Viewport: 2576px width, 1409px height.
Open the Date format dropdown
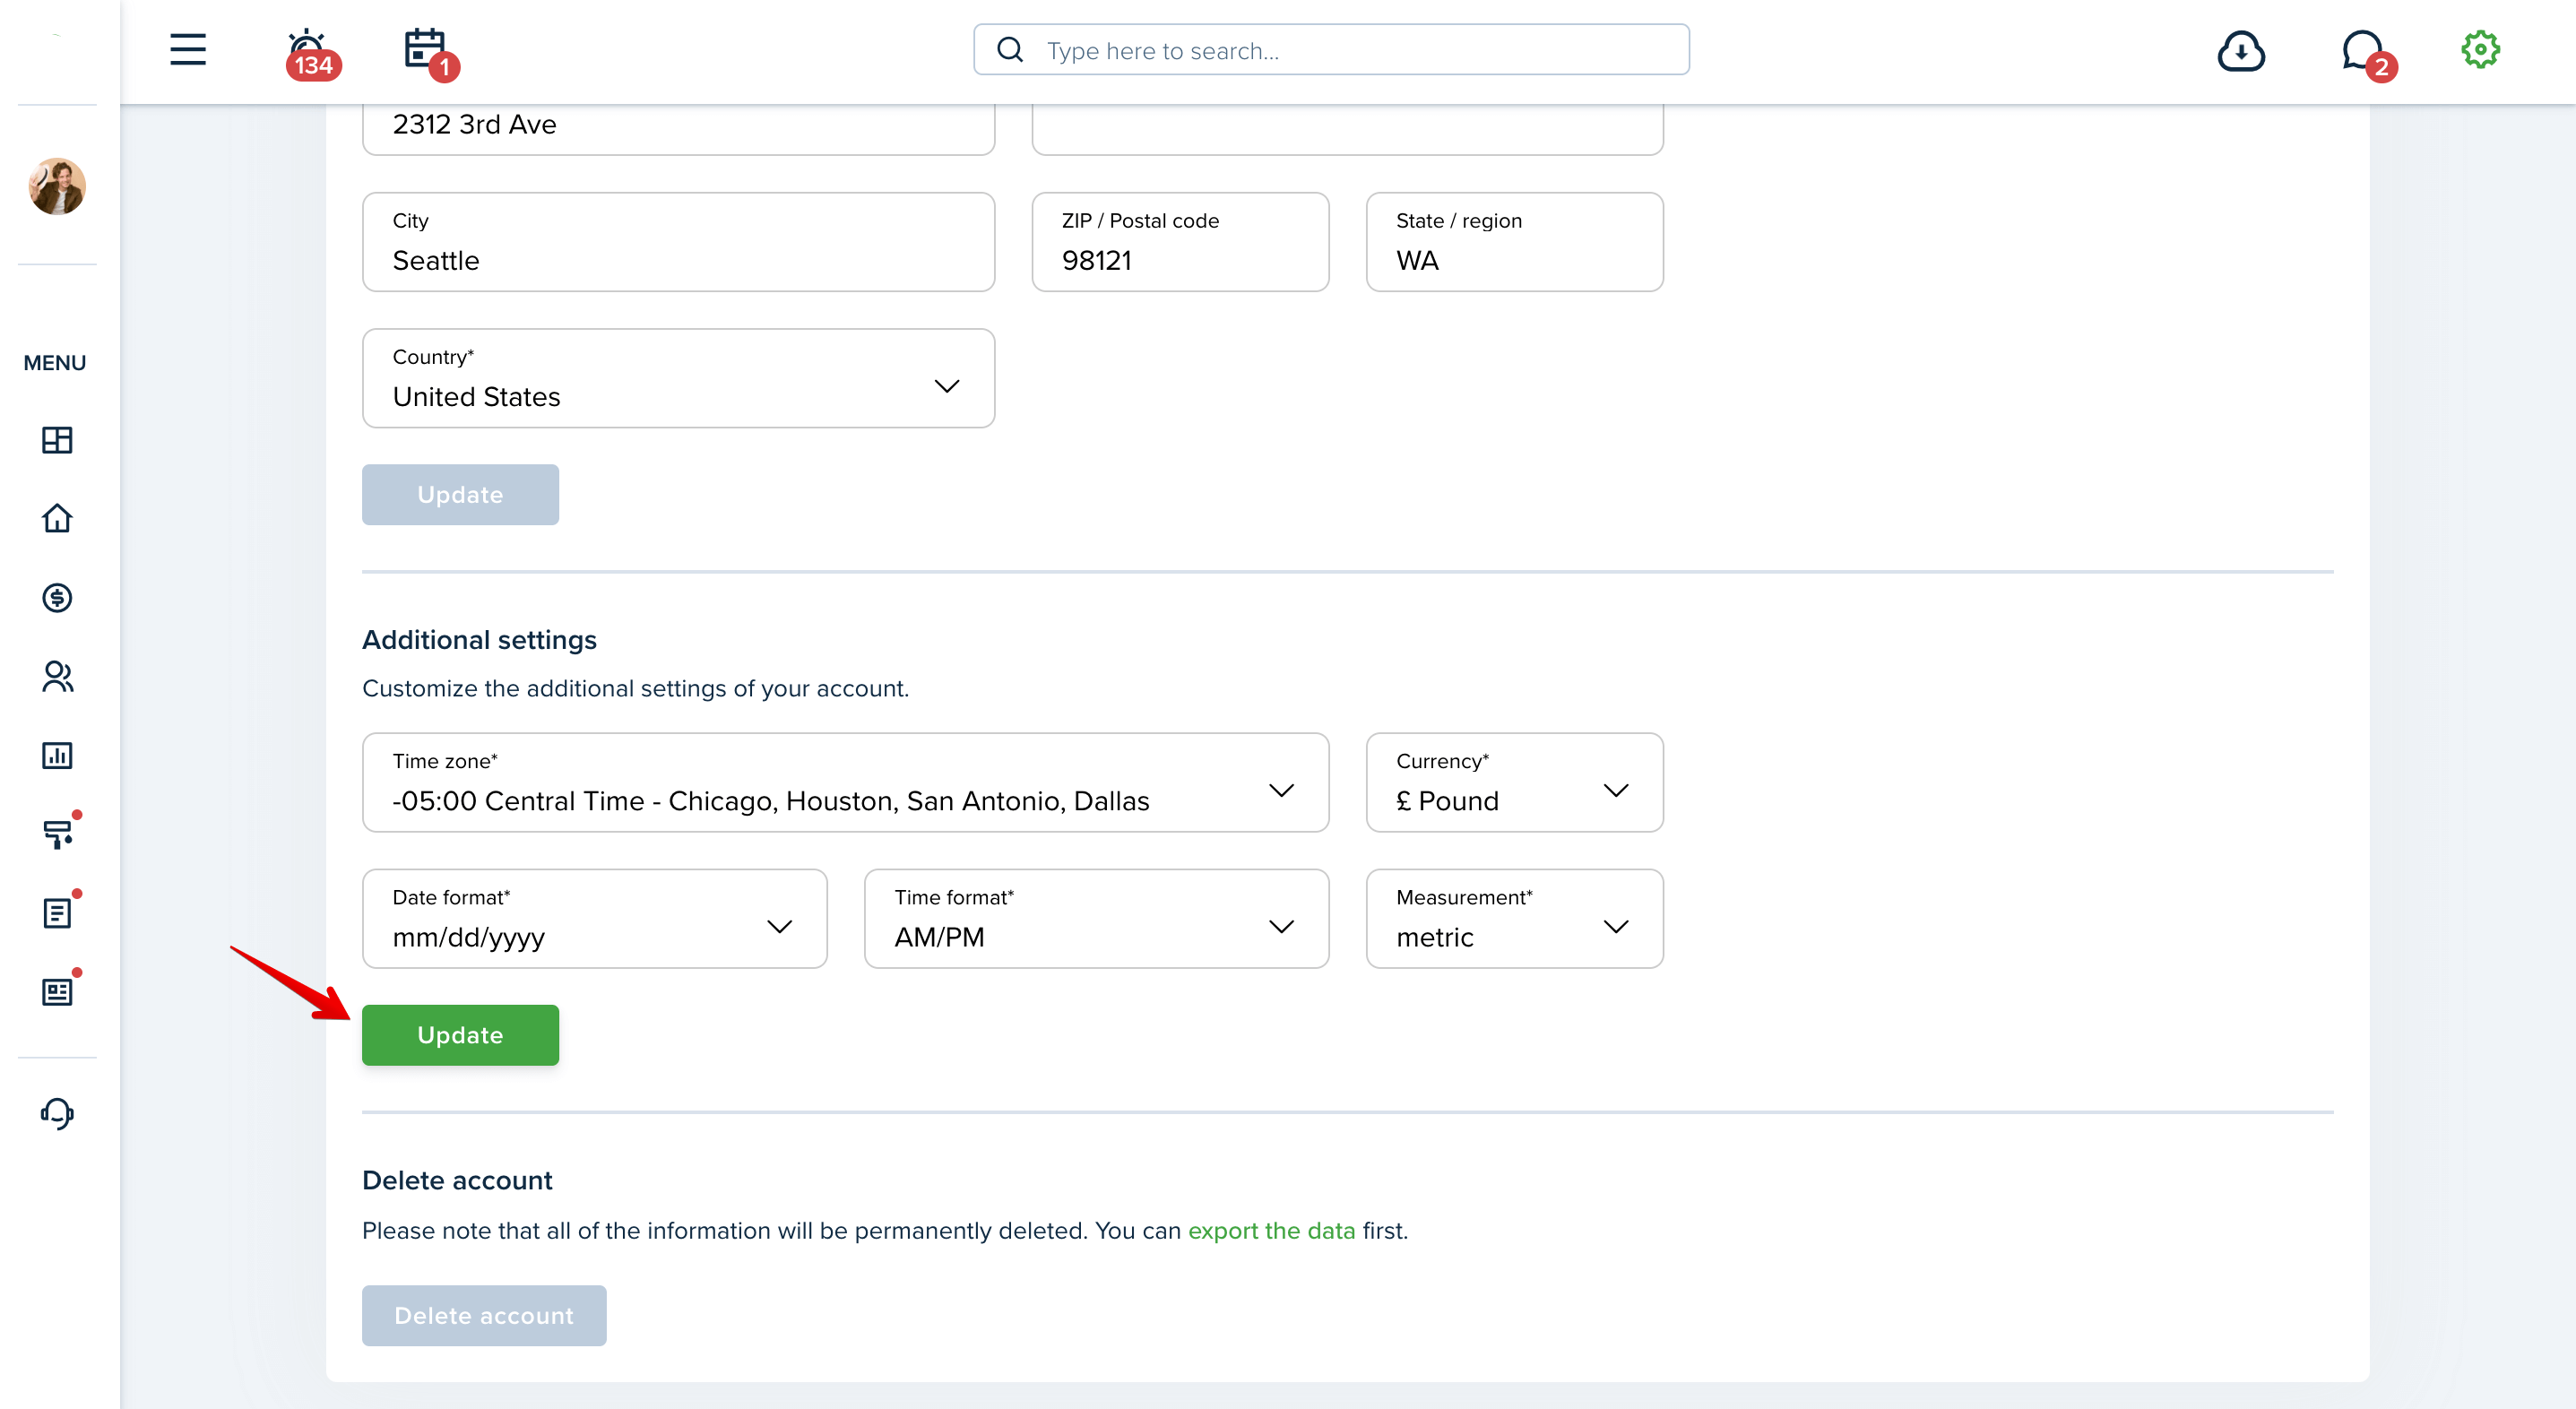point(594,918)
